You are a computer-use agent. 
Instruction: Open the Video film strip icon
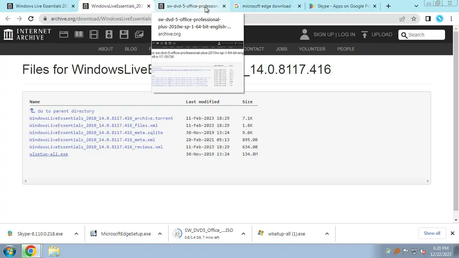(94, 34)
